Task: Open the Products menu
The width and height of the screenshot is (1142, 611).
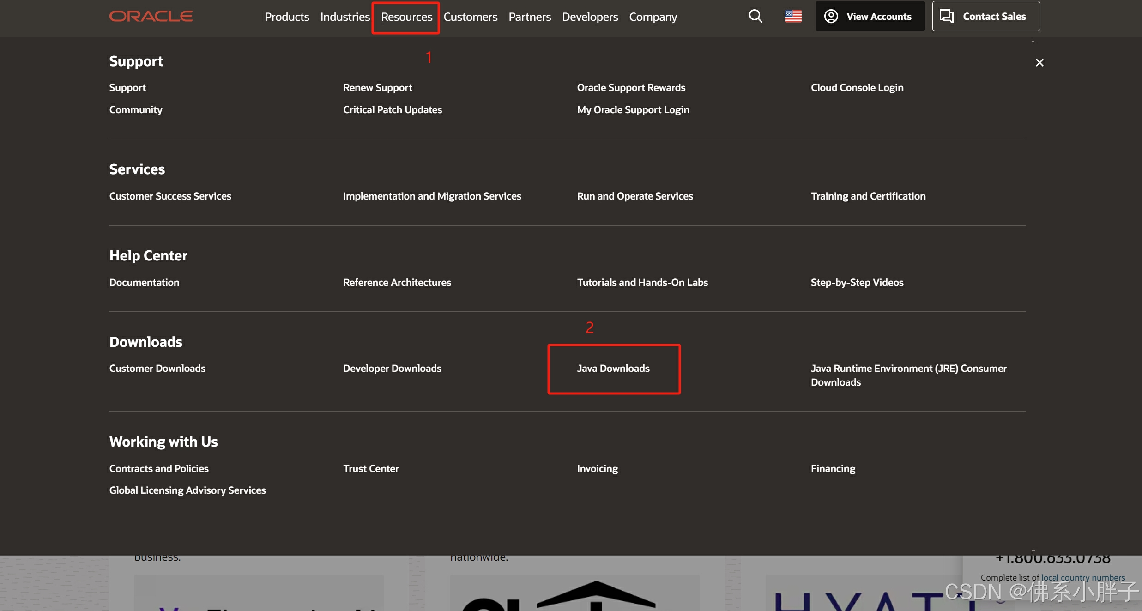Action: tap(287, 17)
